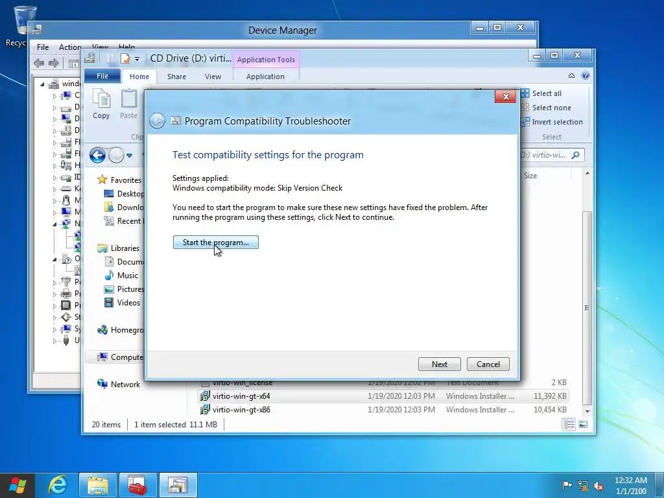Click the troubleshooter's back arrow
The width and height of the screenshot is (664, 498).
point(157,121)
